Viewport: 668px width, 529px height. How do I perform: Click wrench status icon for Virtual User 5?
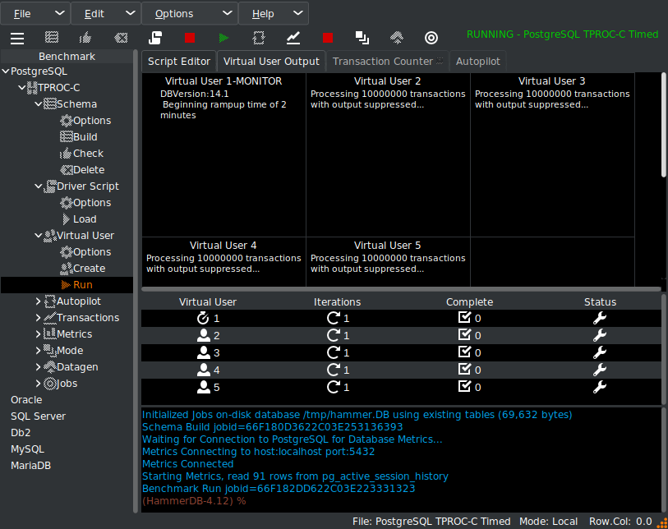click(x=600, y=387)
